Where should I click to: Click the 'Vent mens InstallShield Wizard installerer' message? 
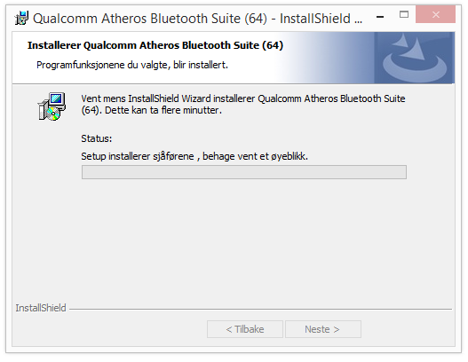168,98
